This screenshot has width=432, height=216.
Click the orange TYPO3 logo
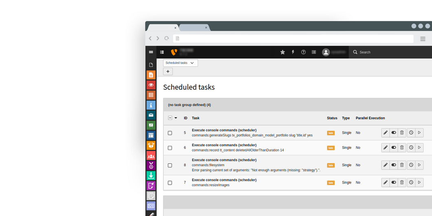tap(174, 52)
